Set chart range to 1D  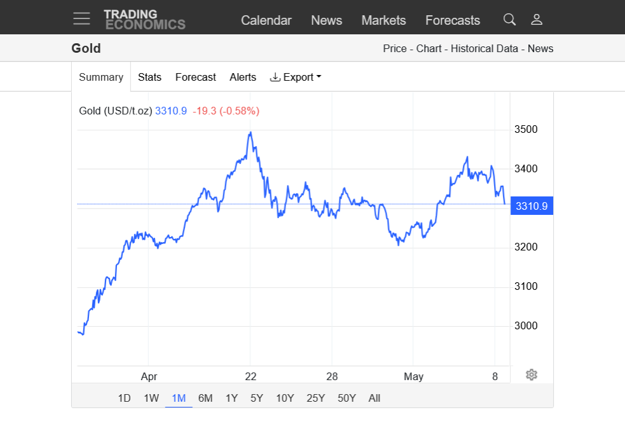point(124,398)
